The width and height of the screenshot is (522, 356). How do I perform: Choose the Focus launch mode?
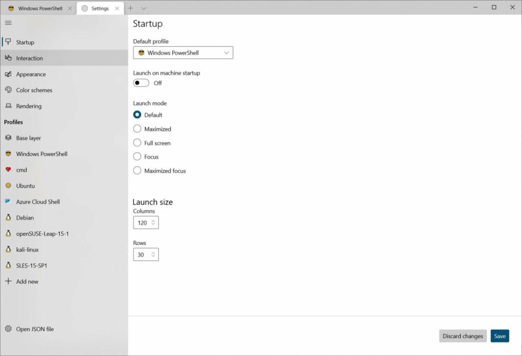[137, 157]
